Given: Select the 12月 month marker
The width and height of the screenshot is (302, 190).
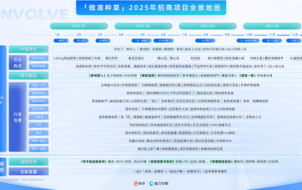Looking at the screenshot, I should pos(295,35).
